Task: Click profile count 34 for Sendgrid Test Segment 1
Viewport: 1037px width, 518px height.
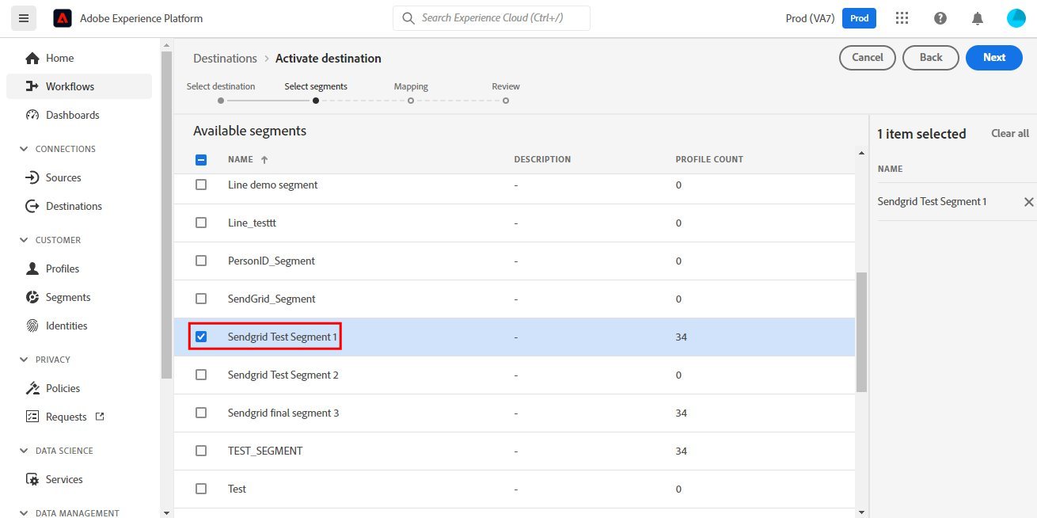Action: pyautogui.click(x=682, y=337)
